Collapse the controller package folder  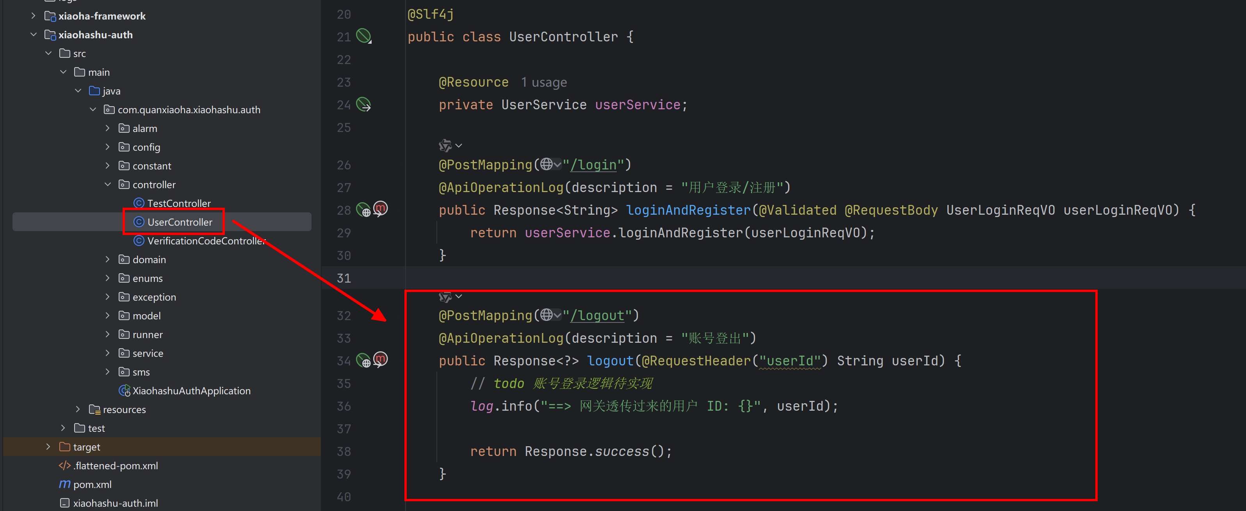108,184
